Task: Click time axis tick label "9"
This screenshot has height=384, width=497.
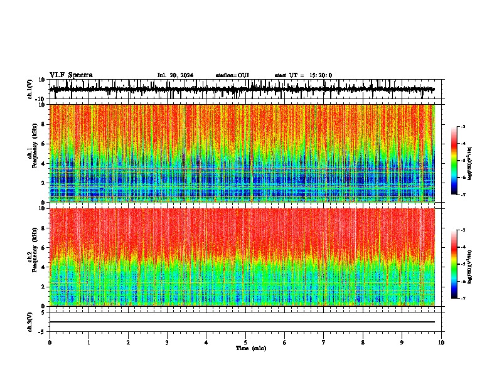Action: [402, 343]
